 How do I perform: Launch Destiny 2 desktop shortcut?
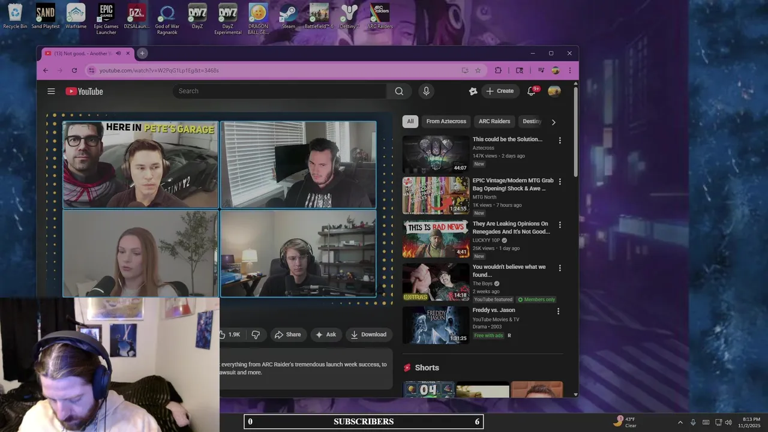349,16
